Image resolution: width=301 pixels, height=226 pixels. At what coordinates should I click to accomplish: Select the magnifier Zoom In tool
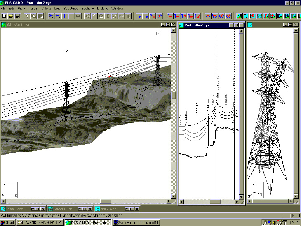point(51,16)
